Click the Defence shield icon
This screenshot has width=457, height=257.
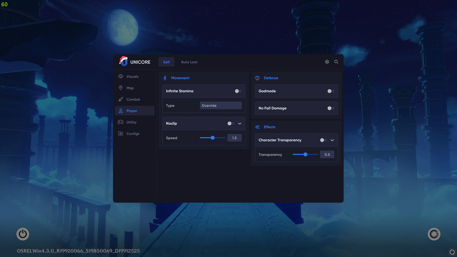257,78
